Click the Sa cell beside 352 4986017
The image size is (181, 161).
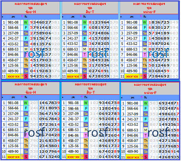pos(146,114)
